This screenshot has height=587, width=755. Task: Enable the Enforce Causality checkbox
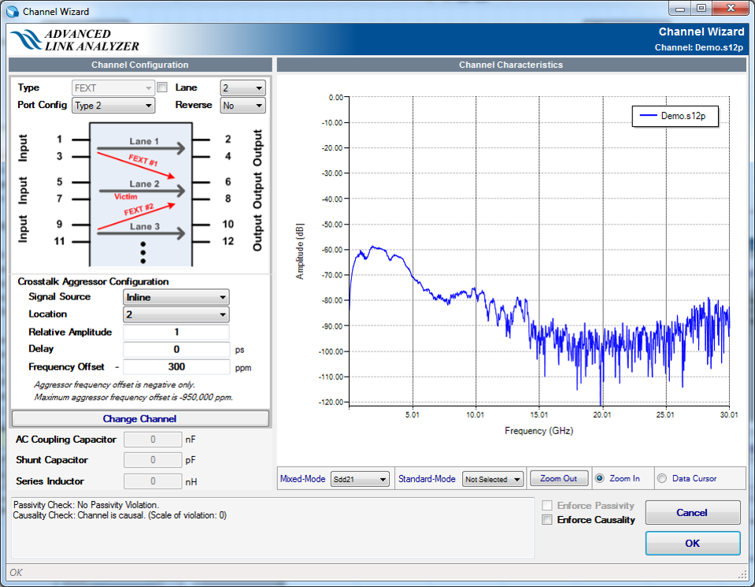[548, 520]
